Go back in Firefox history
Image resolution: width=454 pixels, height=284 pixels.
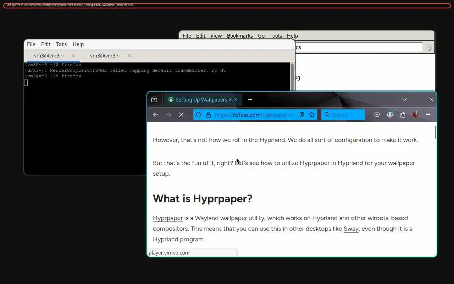pyautogui.click(x=155, y=115)
